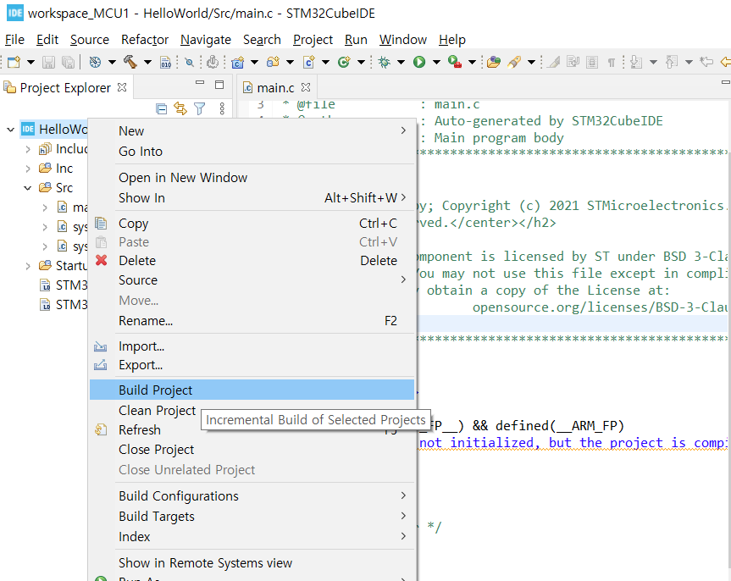
Task: Collapse the HelloWorld project tree node
Action: coord(10,130)
